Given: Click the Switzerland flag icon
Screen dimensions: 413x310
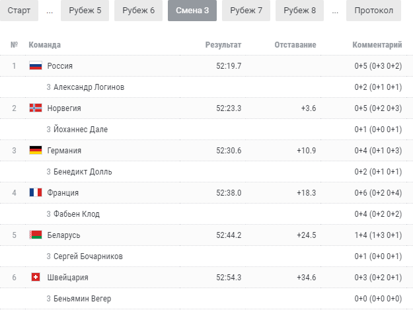Looking at the screenshot, I should click(36, 277).
